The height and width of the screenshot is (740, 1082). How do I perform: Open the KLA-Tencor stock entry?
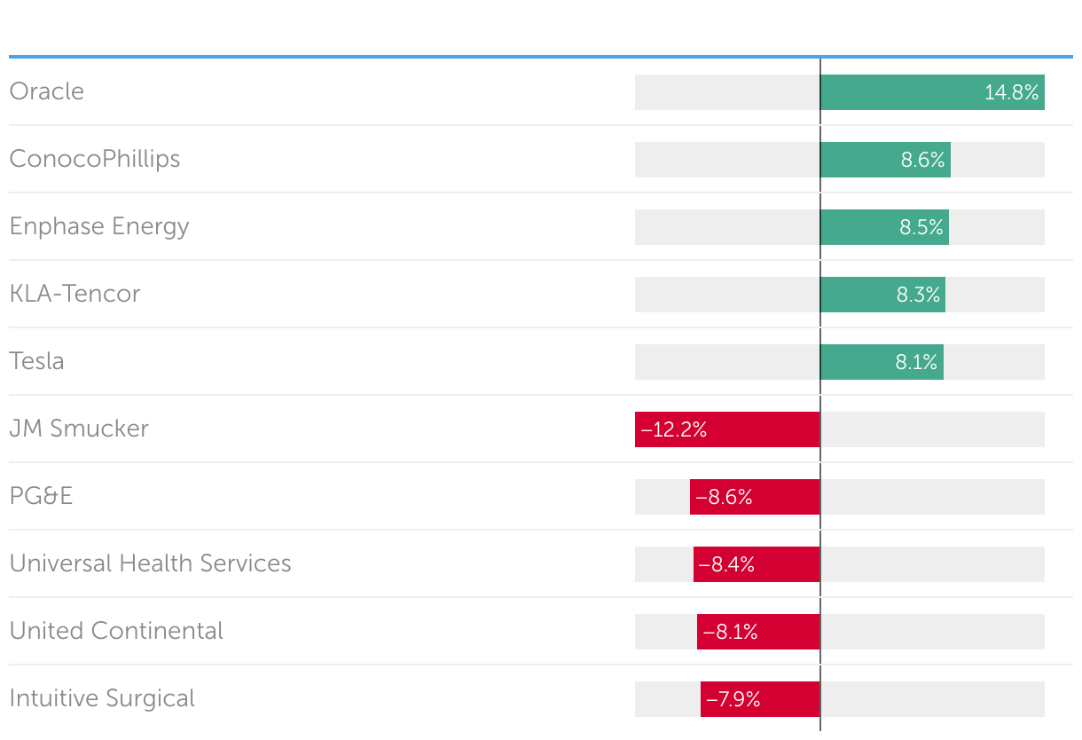click(75, 294)
